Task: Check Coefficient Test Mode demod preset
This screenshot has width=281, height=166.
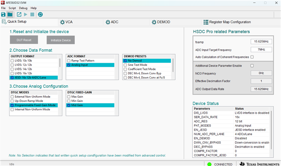Action: [x=125, y=69]
